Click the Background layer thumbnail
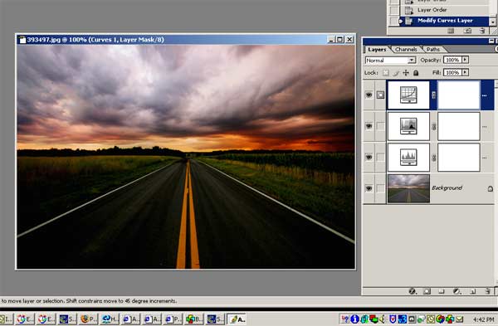This screenshot has height=326, width=498. click(x=408, y=188)
